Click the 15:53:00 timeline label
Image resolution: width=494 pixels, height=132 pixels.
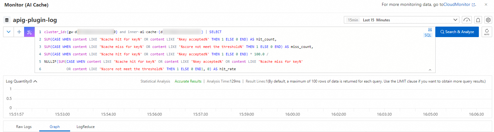(x=62, y=114)
